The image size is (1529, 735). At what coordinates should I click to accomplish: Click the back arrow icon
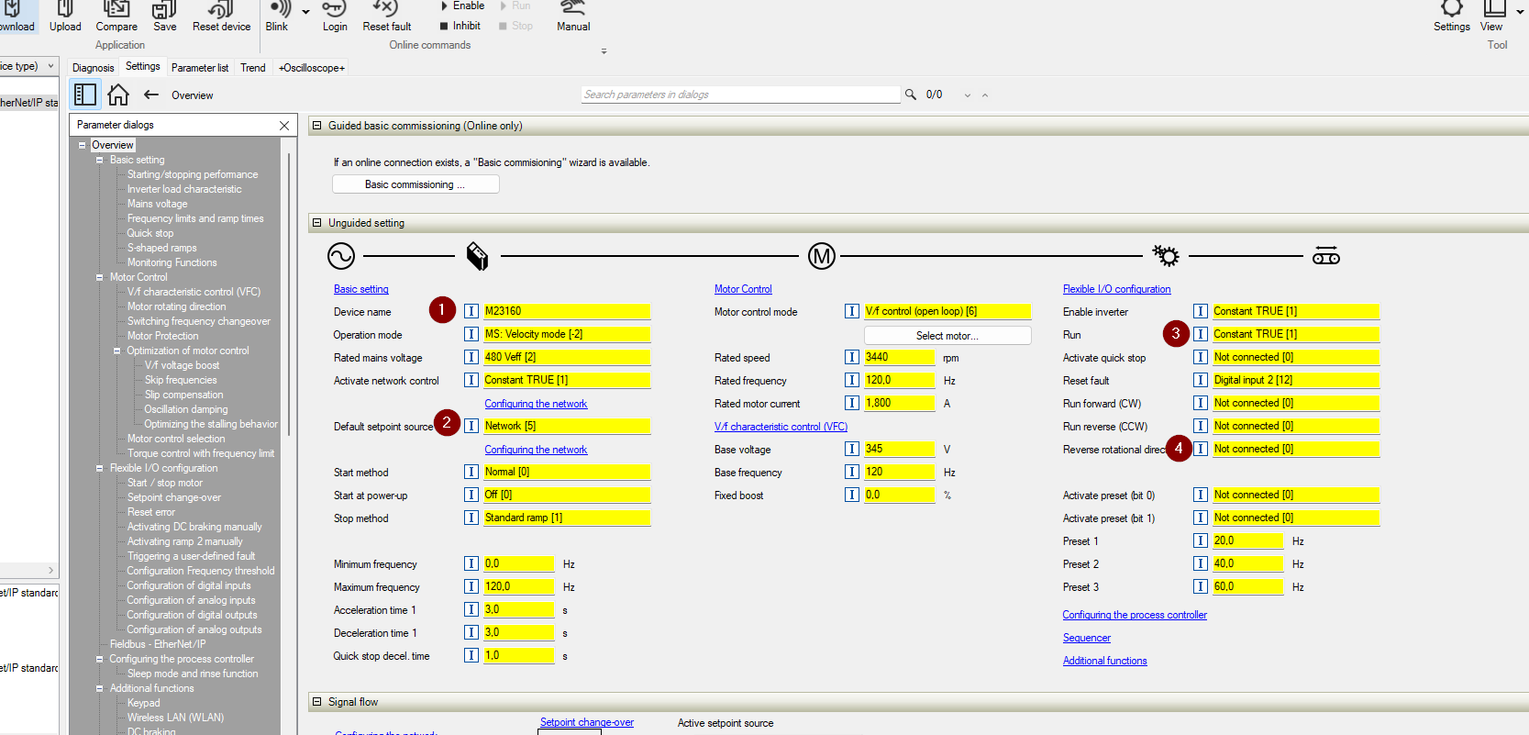tap(151, 95)
